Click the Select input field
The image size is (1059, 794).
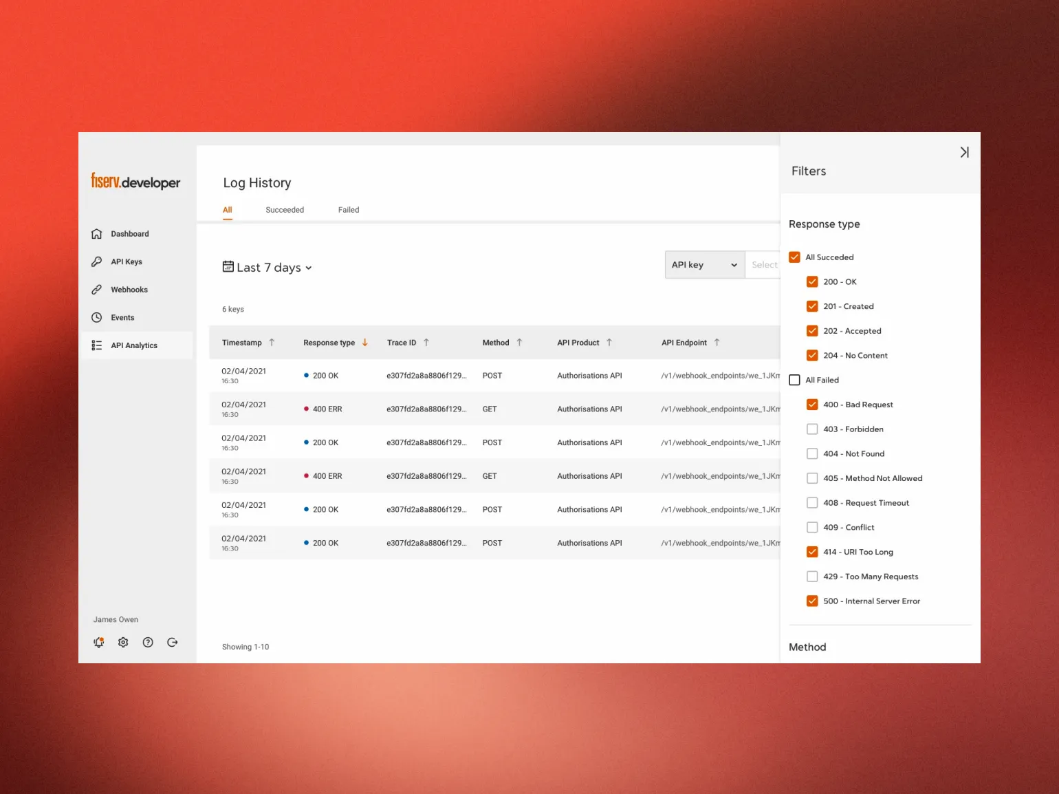pos(763,265)
